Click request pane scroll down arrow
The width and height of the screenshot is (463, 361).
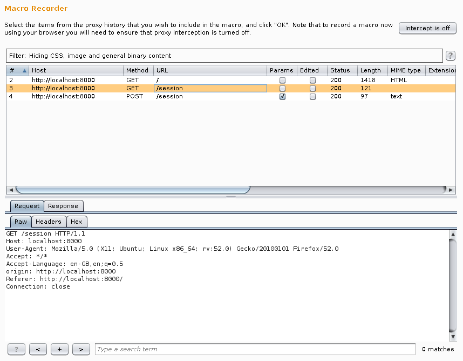click(453, 337)
